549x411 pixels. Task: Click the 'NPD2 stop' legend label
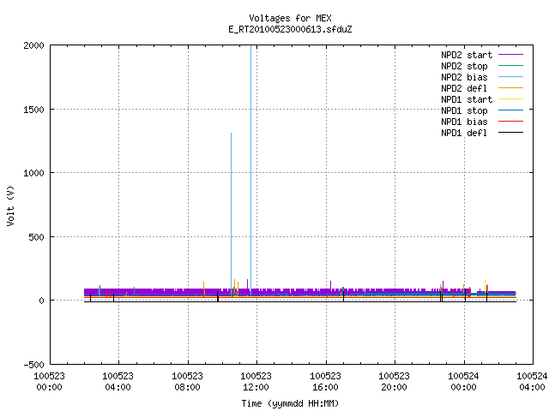[x=464, y=66]
